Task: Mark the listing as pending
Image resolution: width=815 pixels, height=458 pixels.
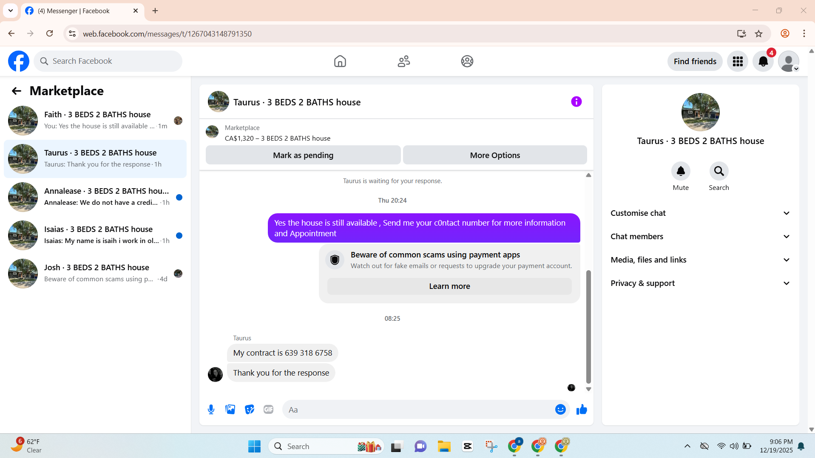Action: click(303, 155)
